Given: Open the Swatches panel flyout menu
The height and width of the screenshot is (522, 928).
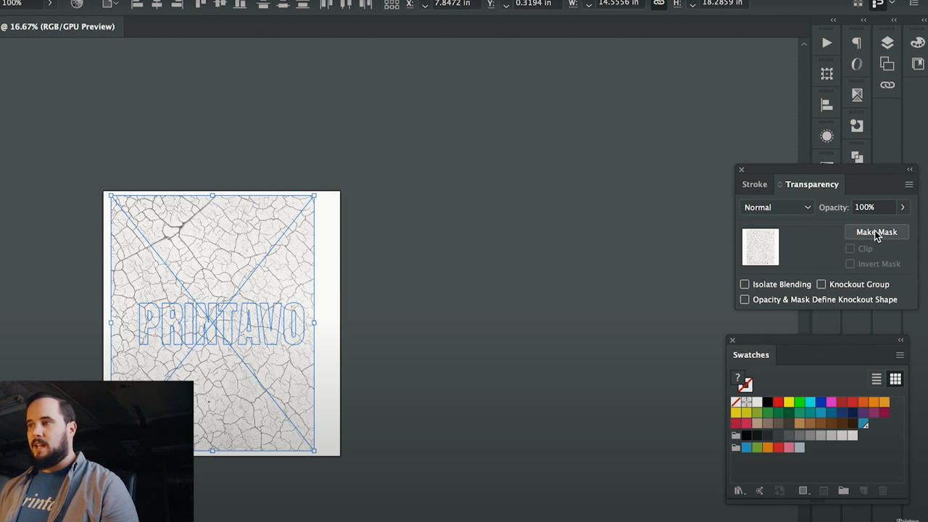Looking at the screenshot, I should [900, 355].
